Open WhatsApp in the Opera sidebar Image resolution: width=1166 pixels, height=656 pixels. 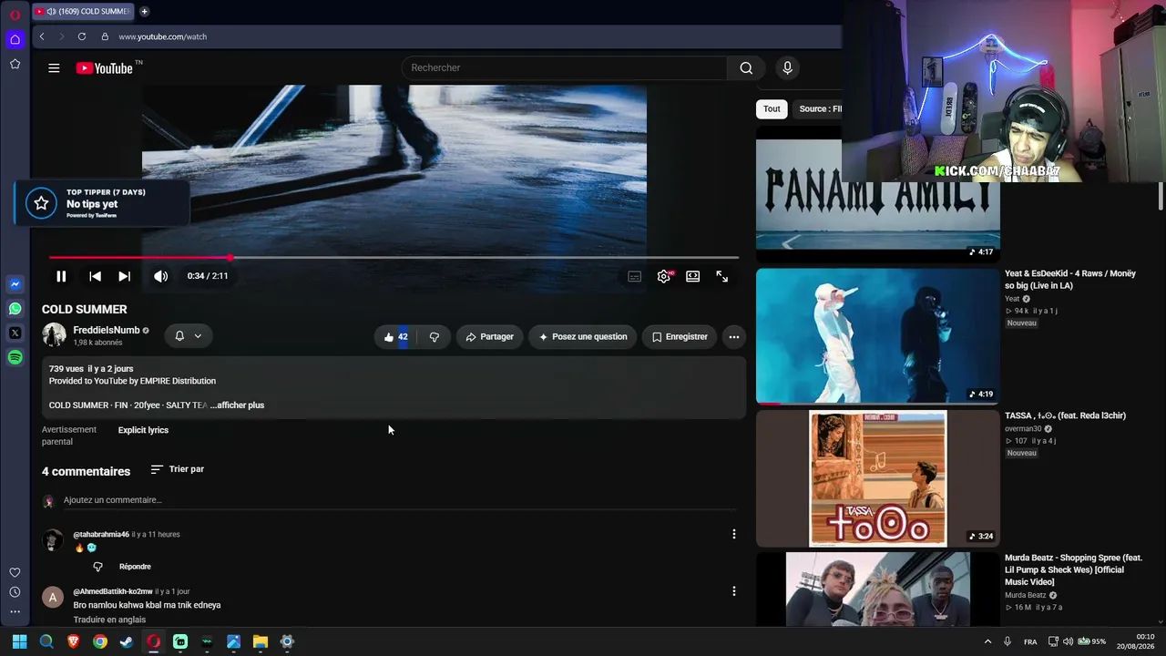[15, 309]
